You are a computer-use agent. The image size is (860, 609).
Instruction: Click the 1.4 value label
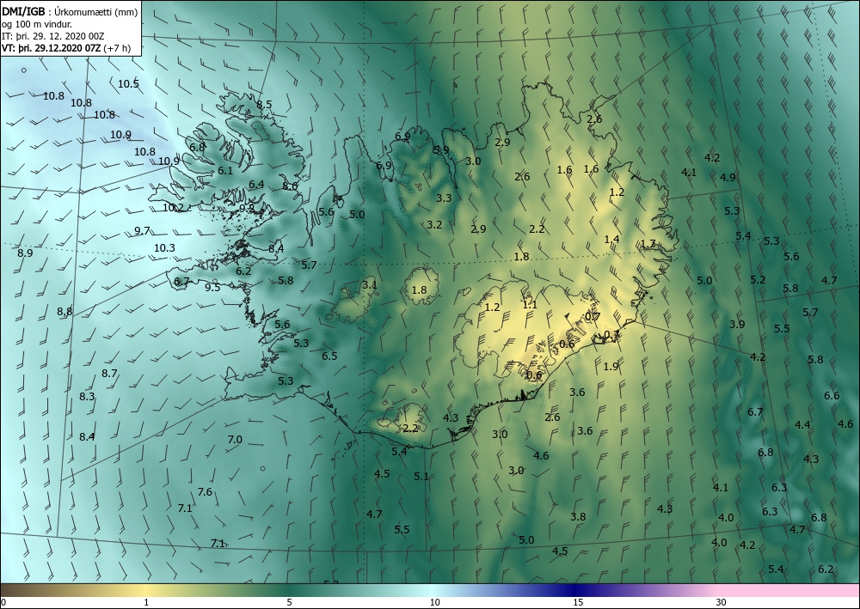[612, 240]
